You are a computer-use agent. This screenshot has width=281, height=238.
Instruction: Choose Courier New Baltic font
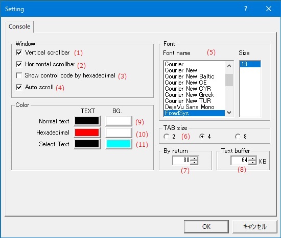pos(195,76)
